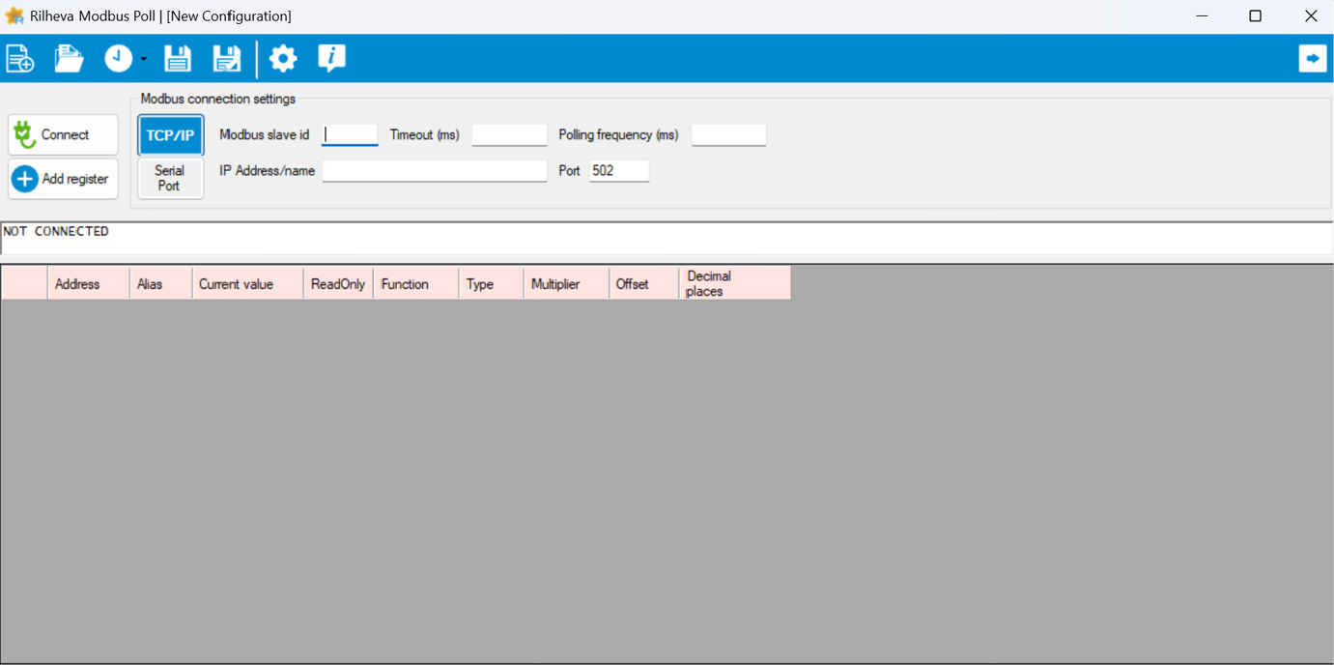
Task: Click the IP Address/name field
Action: point(435,171)
